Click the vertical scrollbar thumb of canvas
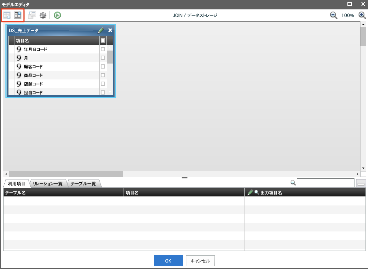368x269 pixels. (x=363, y=36)
